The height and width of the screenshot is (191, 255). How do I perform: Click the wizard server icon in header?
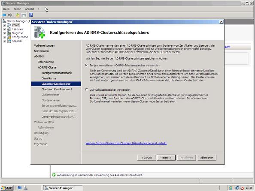pos(39,33)
